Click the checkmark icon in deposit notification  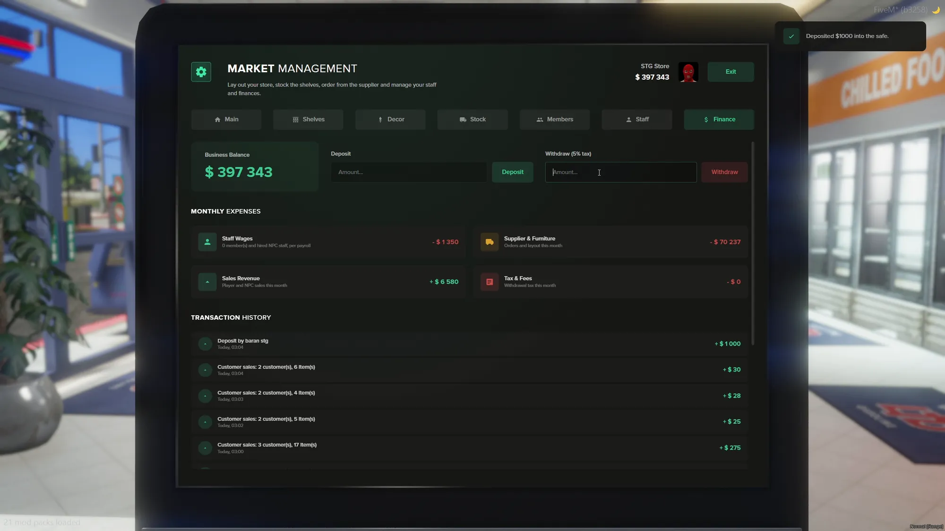(791, 36)
